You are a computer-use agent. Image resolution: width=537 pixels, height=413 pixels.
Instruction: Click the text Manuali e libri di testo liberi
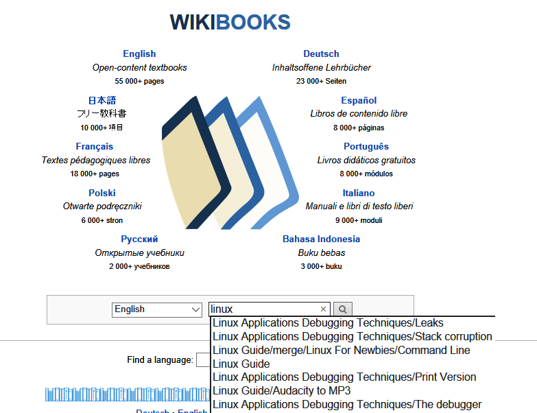coord(359,206)
